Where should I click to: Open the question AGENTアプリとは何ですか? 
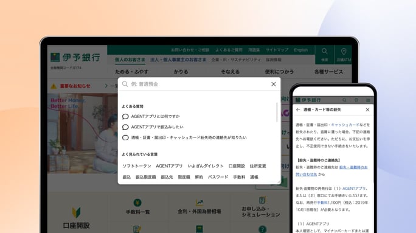(x=155, y=117)
